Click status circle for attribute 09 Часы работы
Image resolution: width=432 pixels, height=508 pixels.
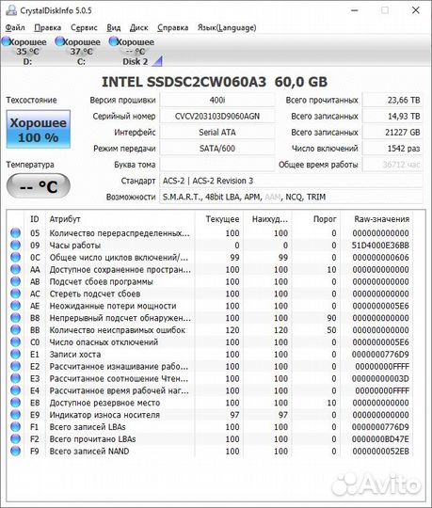point(15,246)
